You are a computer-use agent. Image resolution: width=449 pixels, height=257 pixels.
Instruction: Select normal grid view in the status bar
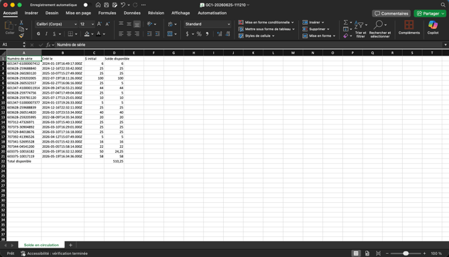[x=356, y=253]
